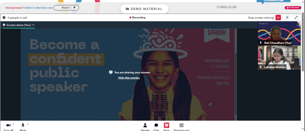The image size is (305, 131).
Task: Click switch to alternate room link
Action: 38,8
